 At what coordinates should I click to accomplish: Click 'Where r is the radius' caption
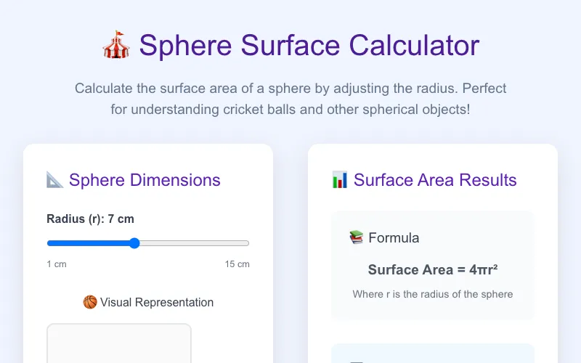[x=433, y=294]
